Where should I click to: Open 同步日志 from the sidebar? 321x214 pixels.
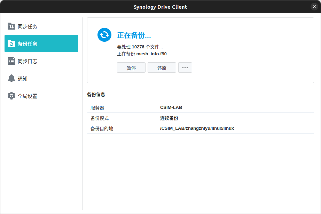(x=41, y=61)
